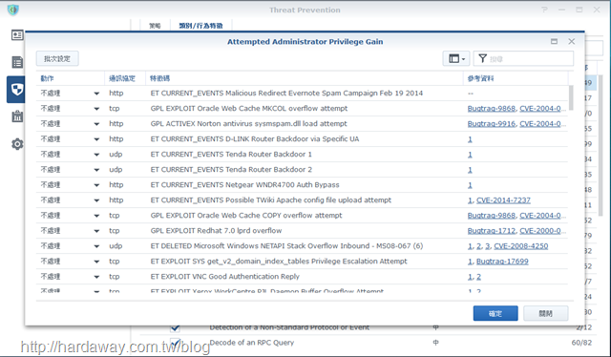Open action dropdown for Netgear WNDR4700 Auth Bypass
This screenshot has width=611, height=357.
click(96, 185)
